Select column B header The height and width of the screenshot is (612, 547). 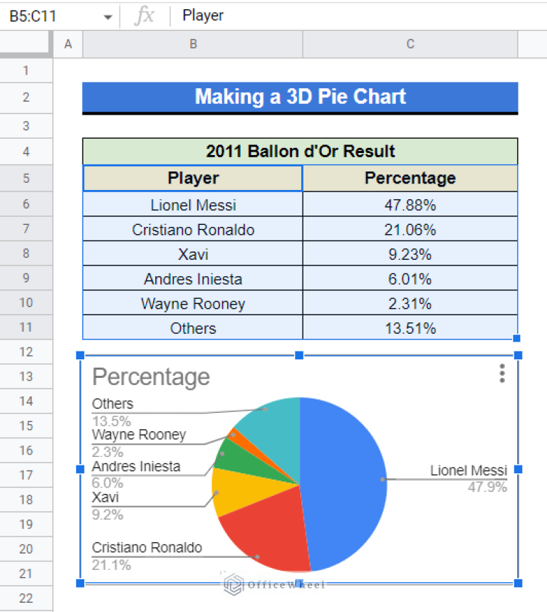click(193, 44)
